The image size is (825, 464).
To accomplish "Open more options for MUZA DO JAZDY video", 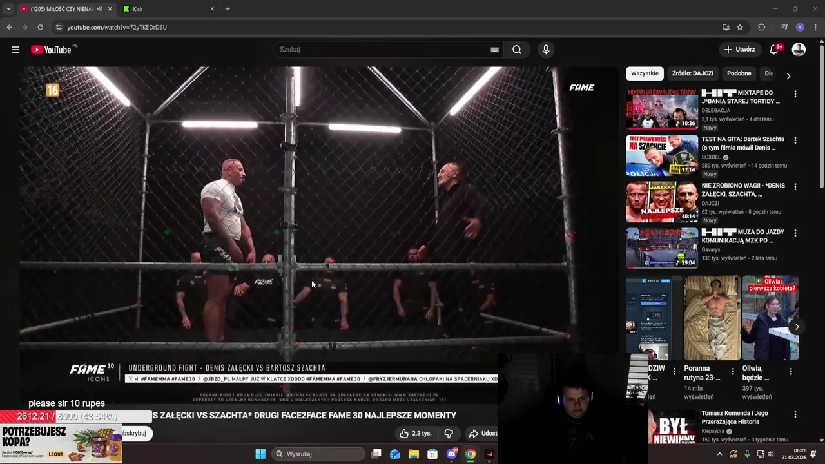I will pyautogui.click(x=795, y=233).
